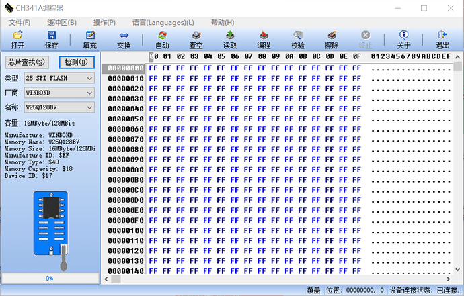Image resolution: width=464 pixels, height=296 pixels.
Task: Click the CH341A chip icon in title bar
Action: point(9,8)
